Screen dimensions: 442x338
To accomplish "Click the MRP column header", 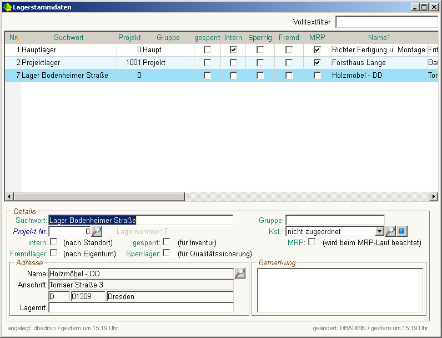I will [x=317, y=37].
